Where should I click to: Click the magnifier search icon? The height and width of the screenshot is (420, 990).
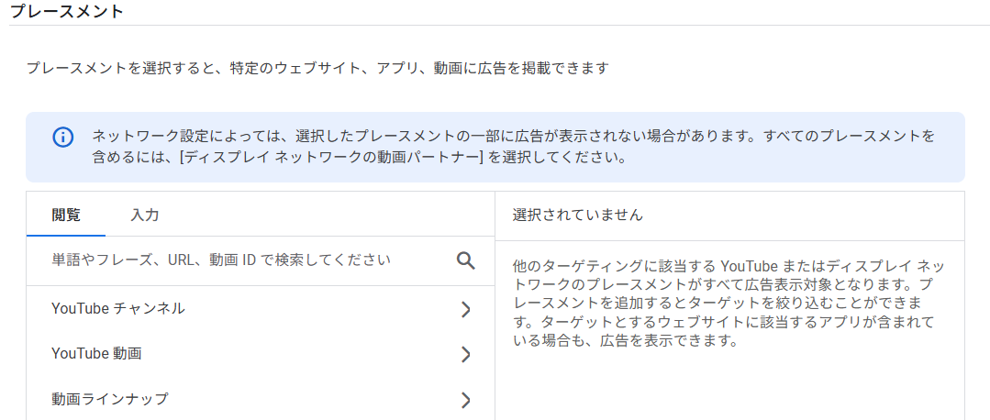click(466, 260)
